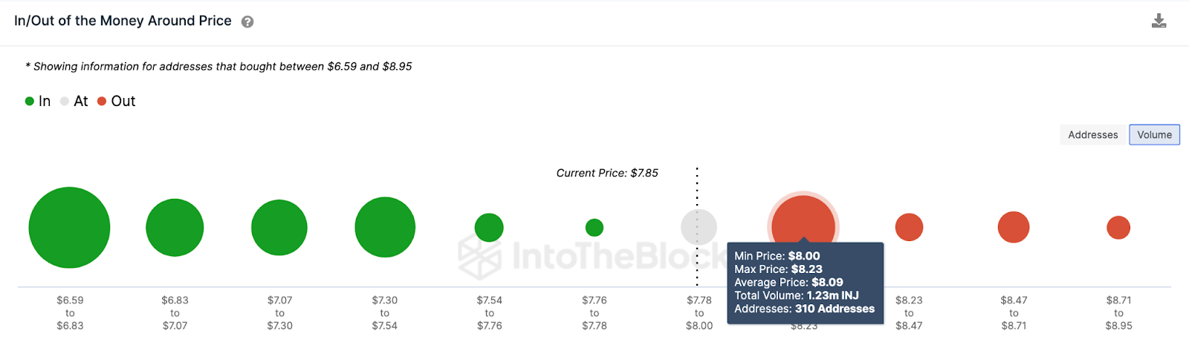Image resolution: width=1189 pixels, height=342 pixels.
Task: Select the gray $7.78 to $8.00 bubble
Action: (699, 227)
